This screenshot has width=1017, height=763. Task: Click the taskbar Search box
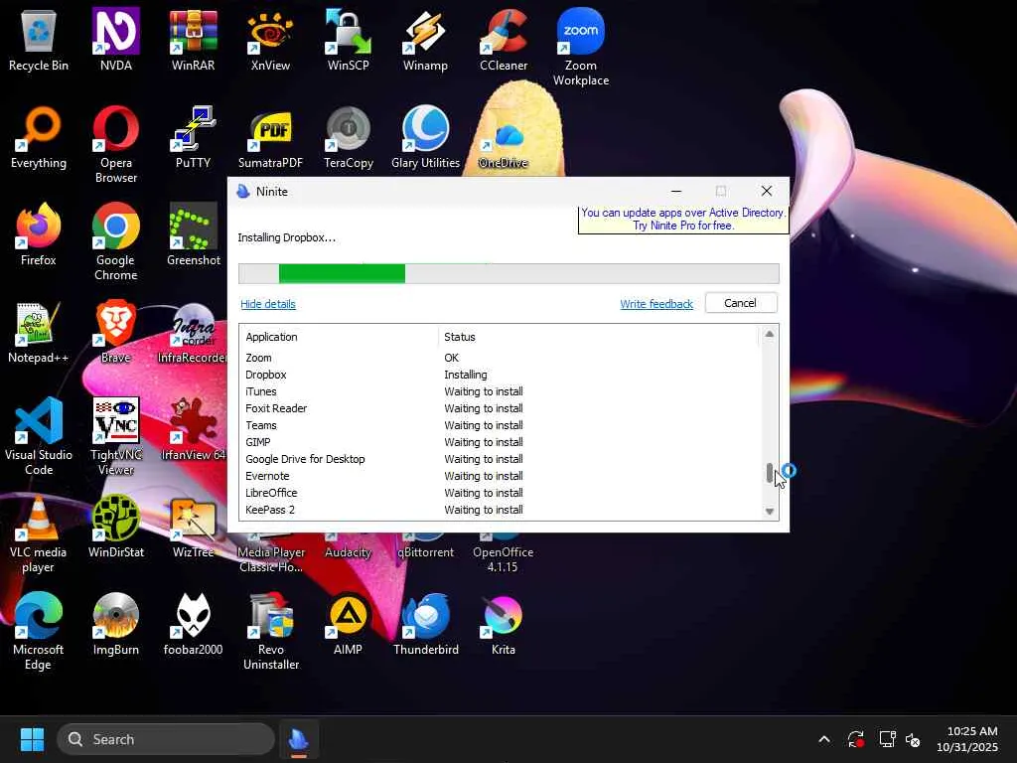point(166,739)
